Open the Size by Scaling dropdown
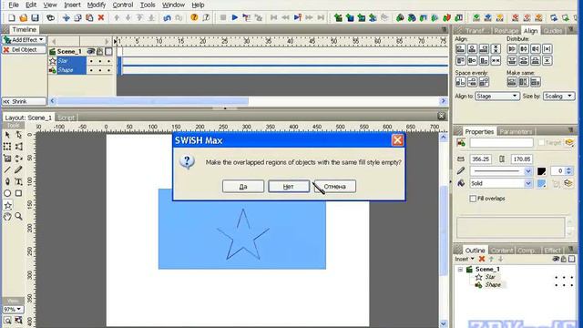The image size is (583, 328). tap(558, 96)
